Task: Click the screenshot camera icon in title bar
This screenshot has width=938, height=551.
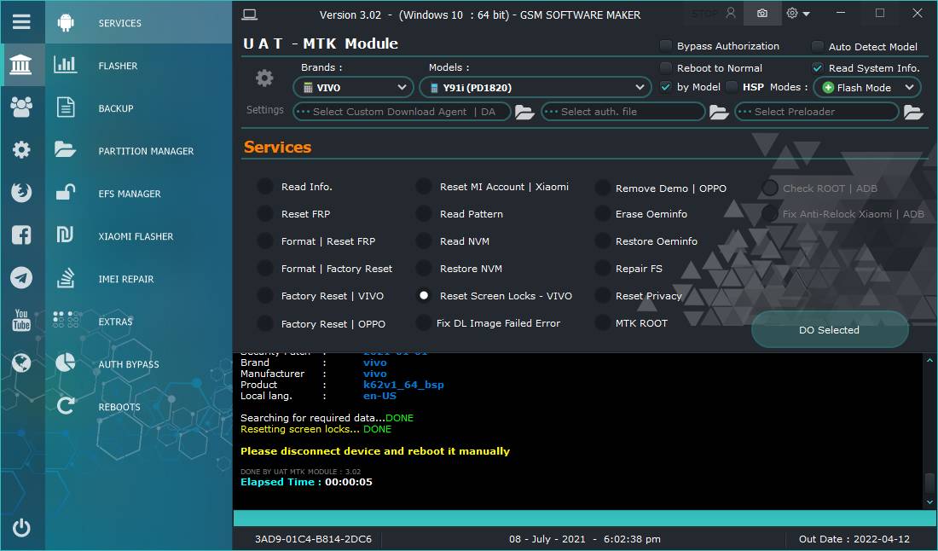Action: click(762, 13)
